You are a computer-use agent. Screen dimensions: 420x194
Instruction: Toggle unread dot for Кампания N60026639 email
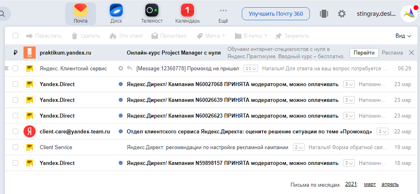coord(121,100)
